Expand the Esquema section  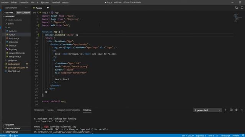tap(10, 125)
